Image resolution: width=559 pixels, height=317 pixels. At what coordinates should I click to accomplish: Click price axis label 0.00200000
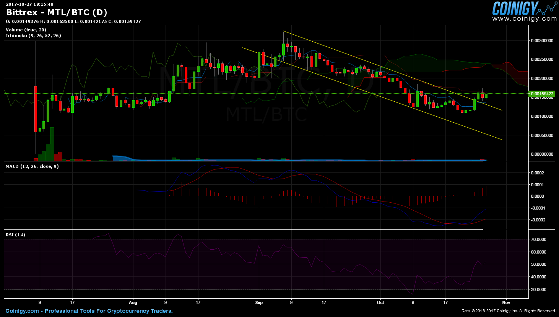[x=542, y=78]
